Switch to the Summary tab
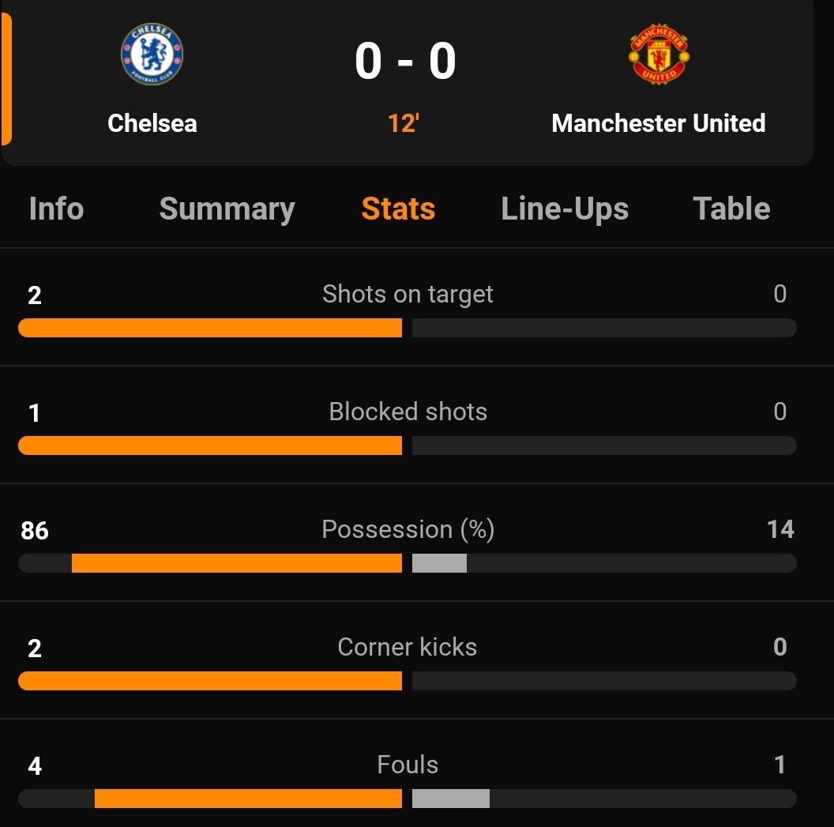This screenshot has width=834, height=827. click(x=227, y=209)
